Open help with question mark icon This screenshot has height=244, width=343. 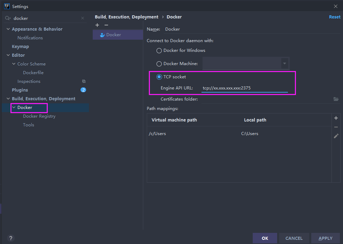(11, 238)
